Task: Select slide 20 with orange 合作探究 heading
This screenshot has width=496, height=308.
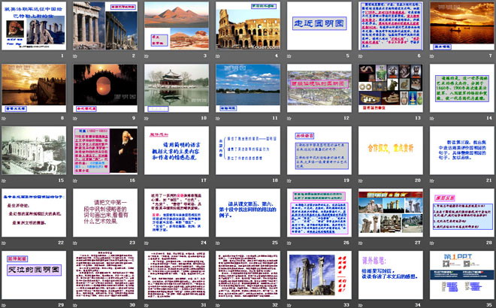Action: coord(391,150)
